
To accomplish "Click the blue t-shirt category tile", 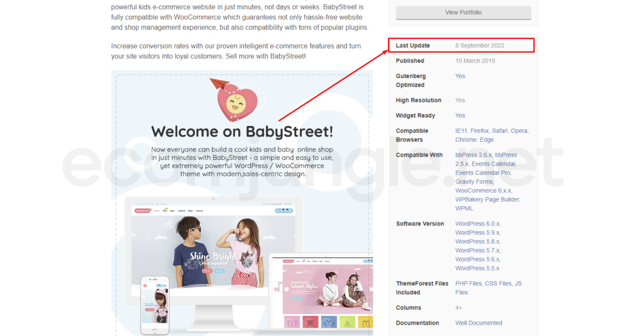I will 328,323.
